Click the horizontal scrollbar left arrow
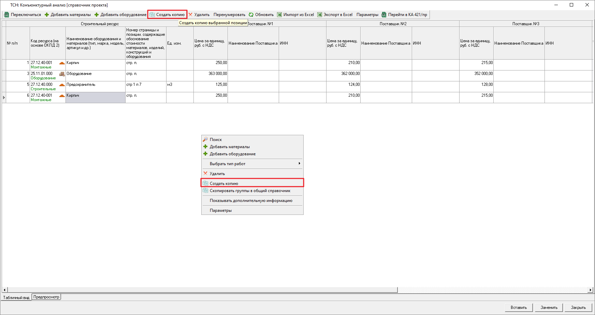Image resolution: width=595 pixels, height=315 pixels. (4, 290)
